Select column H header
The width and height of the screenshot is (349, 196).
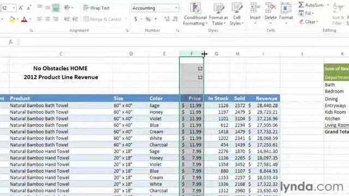[238, 54]
